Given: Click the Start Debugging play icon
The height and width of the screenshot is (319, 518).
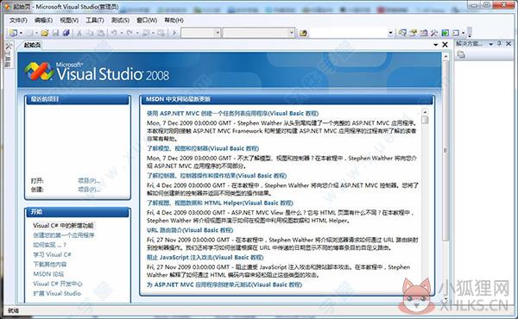Looking at the screenshot, I should [x=174, y=33].
